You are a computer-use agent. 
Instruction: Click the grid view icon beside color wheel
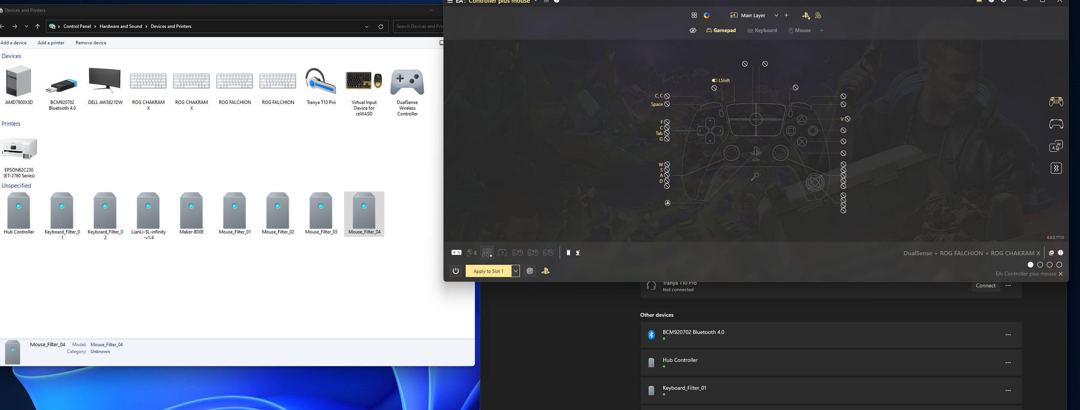[694, 15]
